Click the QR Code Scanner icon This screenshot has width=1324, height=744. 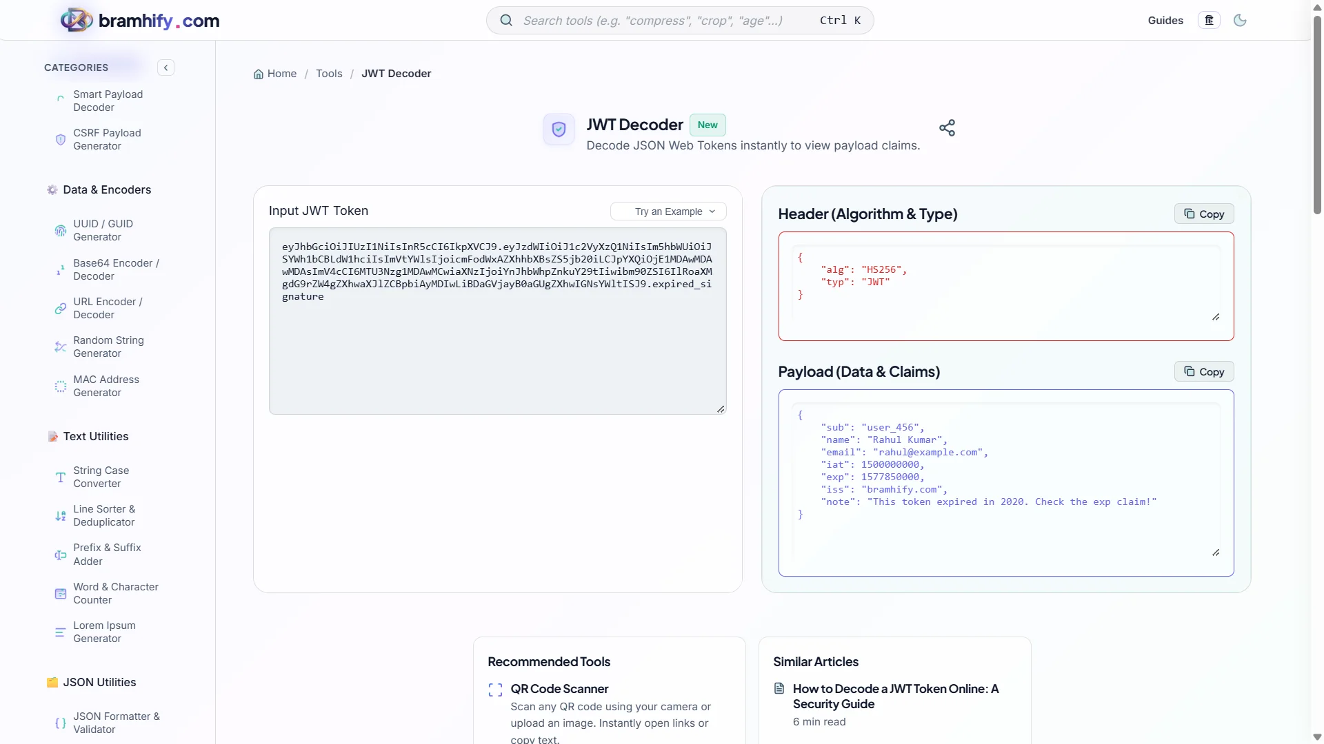(495, 690)
